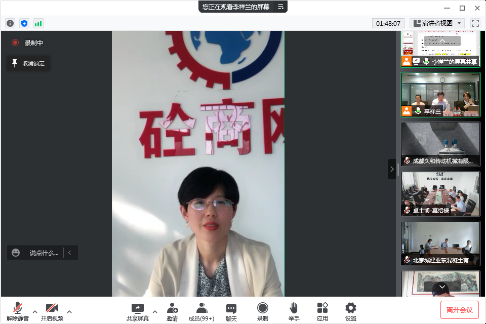
Task: Click leave meeting (离开会议) button
Action: coord(459,310)
